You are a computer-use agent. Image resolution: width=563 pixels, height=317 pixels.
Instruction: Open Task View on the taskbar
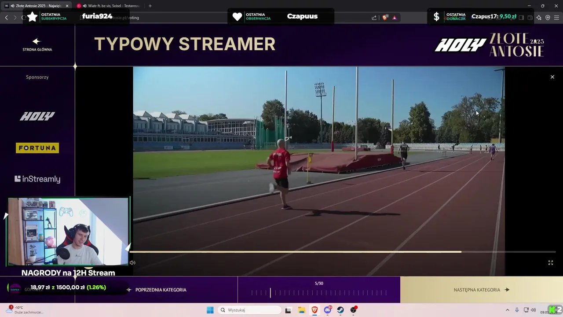(x=288, y=310)
